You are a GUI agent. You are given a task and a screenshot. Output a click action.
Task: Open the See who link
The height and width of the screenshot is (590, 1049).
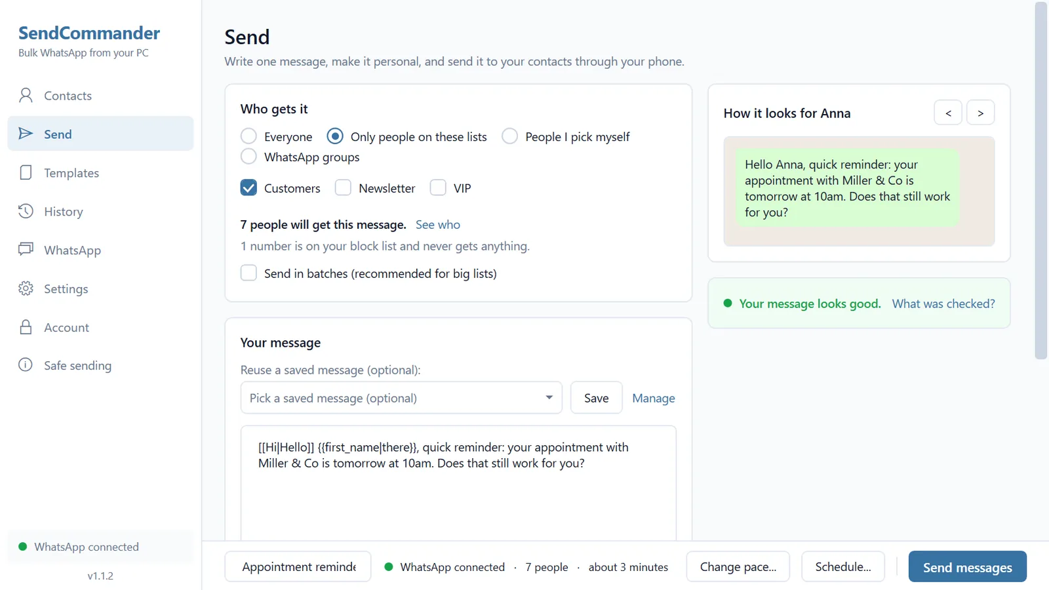[438, 225]
